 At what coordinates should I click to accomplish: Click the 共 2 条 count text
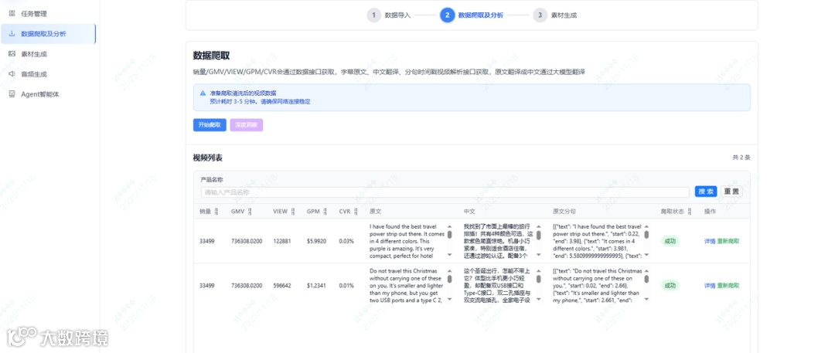741,158
